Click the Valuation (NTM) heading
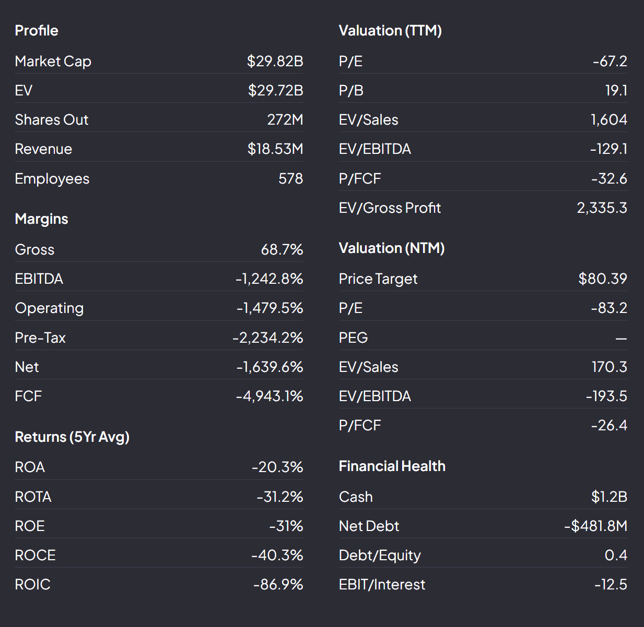Screen dimensions: 644x627 tap(392, 248)
